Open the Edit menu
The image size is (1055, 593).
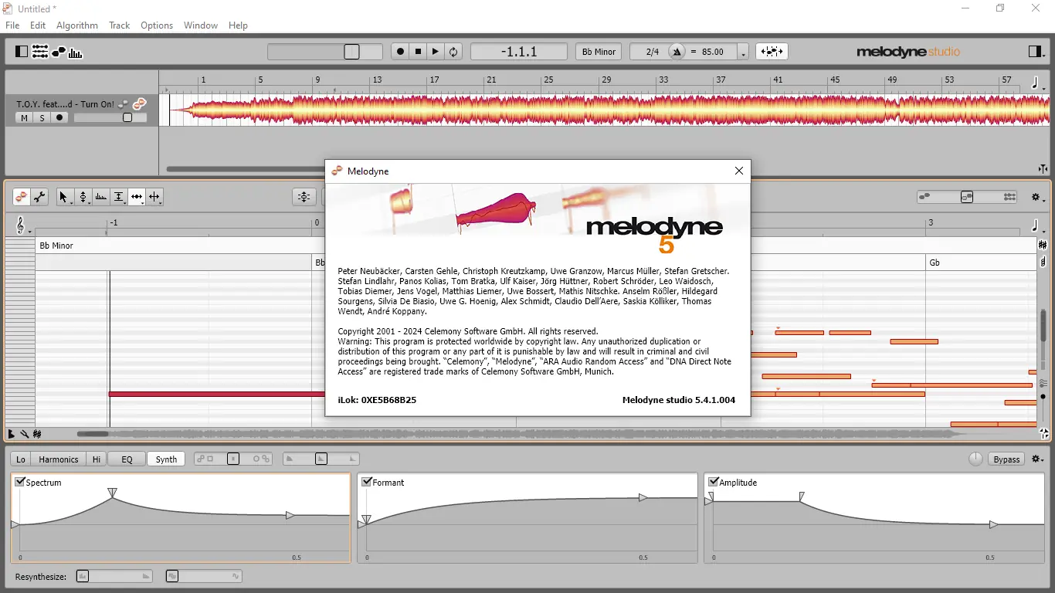38,25
